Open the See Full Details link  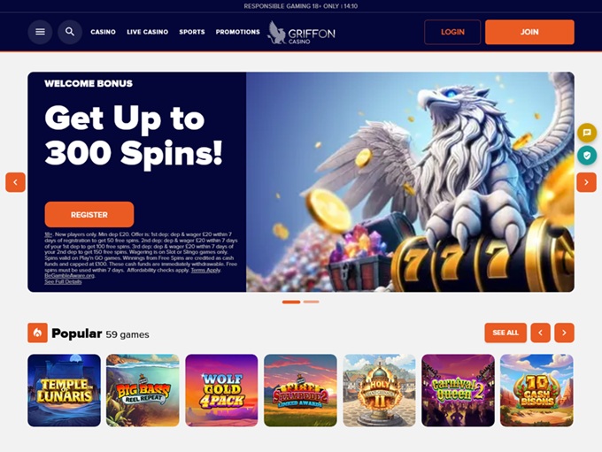click(63, 281)
